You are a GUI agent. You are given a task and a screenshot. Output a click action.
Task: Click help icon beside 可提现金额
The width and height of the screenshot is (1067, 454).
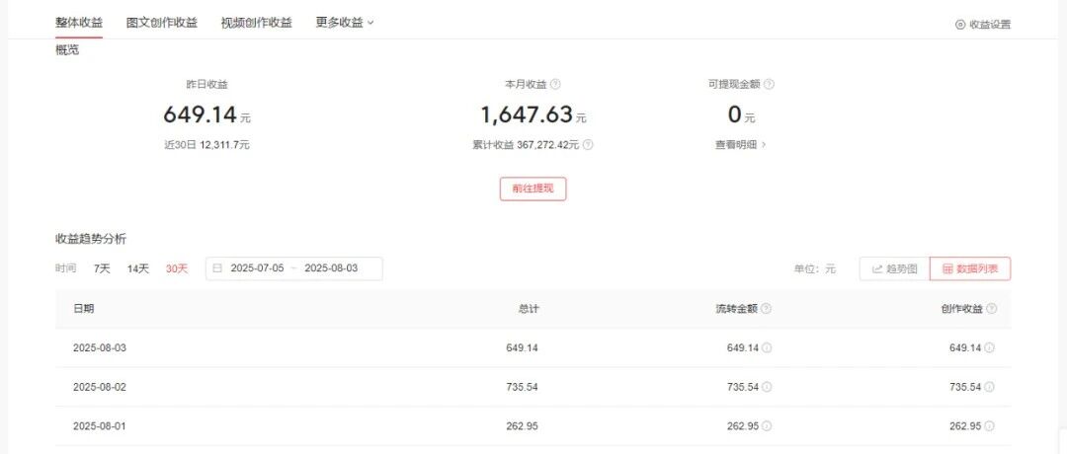769,84
